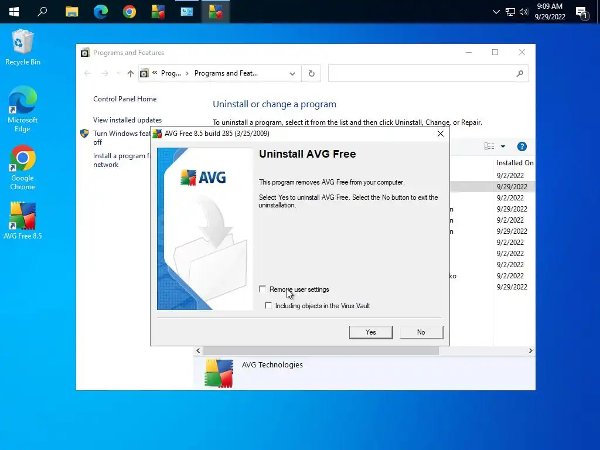
Task: Change view layout icon in program list
Action: coord(489,146)
